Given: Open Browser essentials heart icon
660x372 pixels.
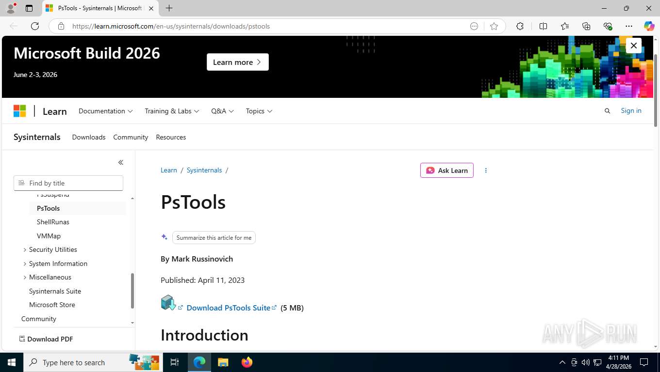Looking at the screenshot, I should (x=608, y=26).
